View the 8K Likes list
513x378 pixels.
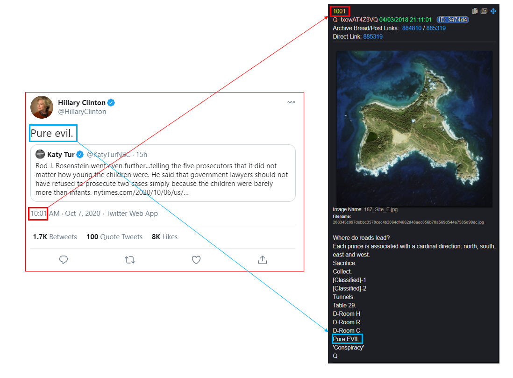click(164, 236)
